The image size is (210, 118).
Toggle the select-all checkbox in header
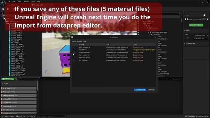[74, 45]
